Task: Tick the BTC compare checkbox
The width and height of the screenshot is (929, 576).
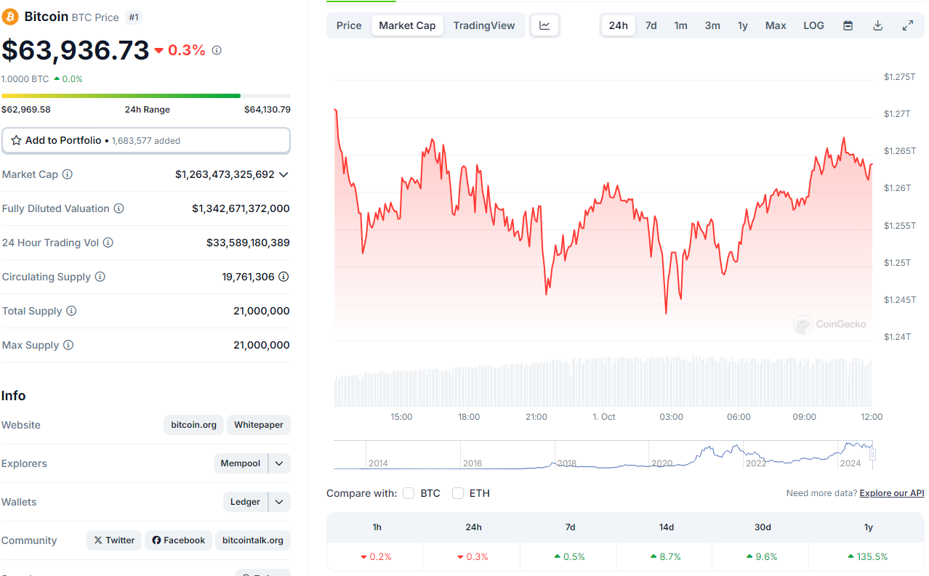Action: (409, 493)
